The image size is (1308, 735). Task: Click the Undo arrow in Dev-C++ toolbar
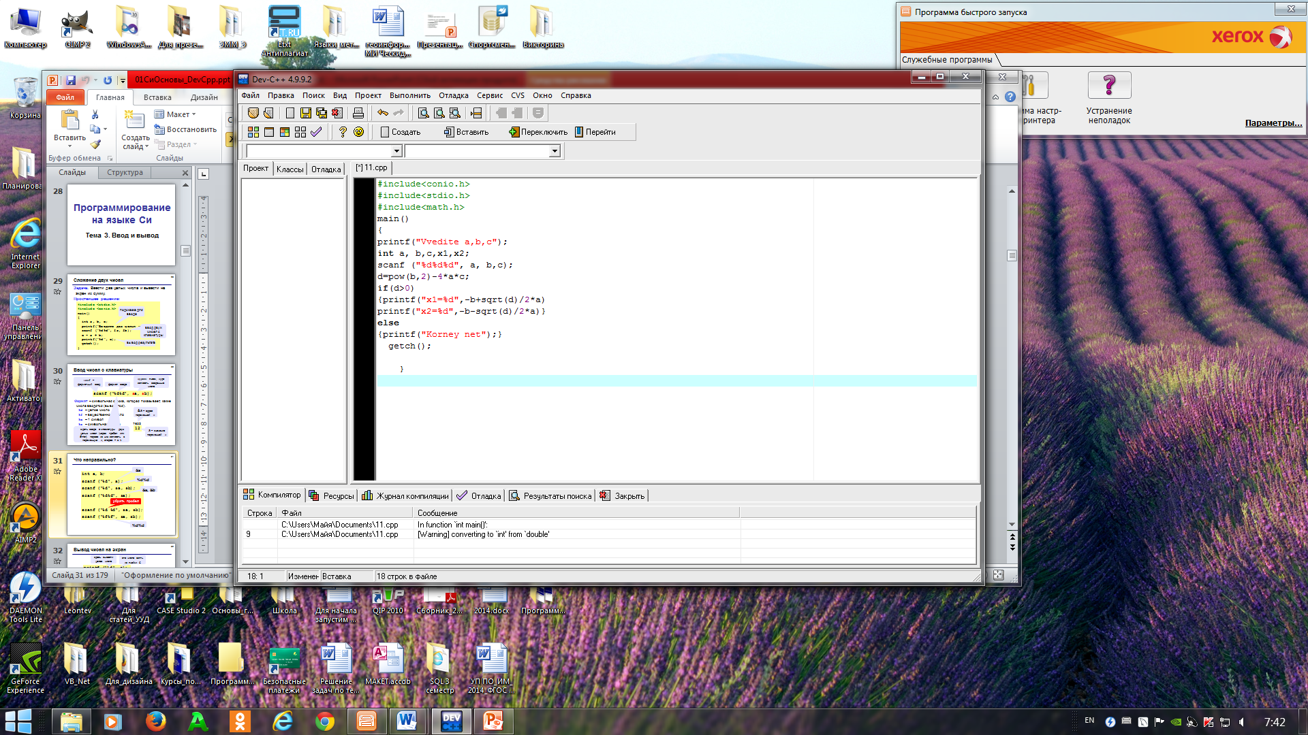pyautogui.click(x=383, y=113)
